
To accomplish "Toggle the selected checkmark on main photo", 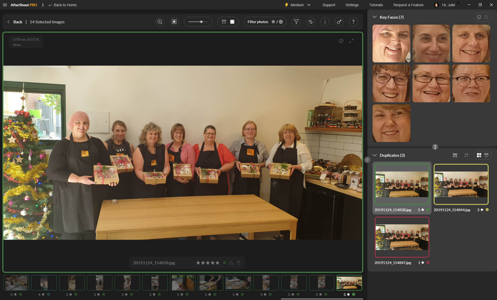I will [341, 41].
